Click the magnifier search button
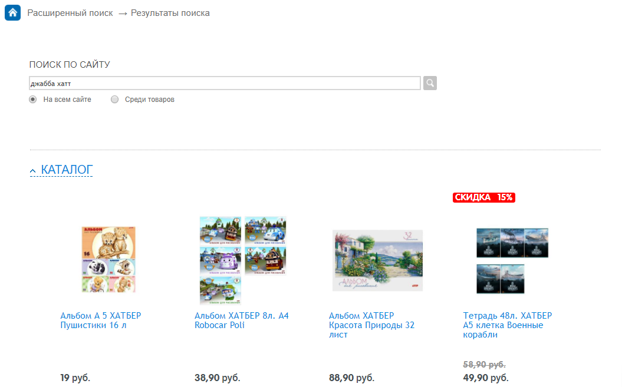 (430, 83)
